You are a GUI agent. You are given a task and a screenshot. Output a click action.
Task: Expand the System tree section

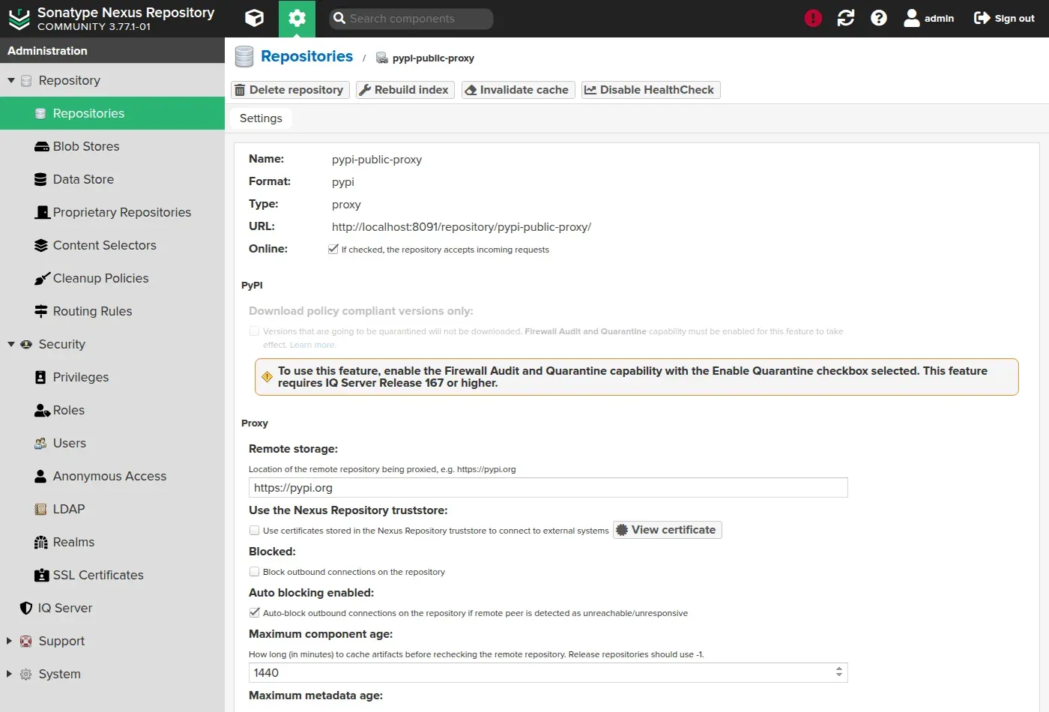tap(10, 674)
